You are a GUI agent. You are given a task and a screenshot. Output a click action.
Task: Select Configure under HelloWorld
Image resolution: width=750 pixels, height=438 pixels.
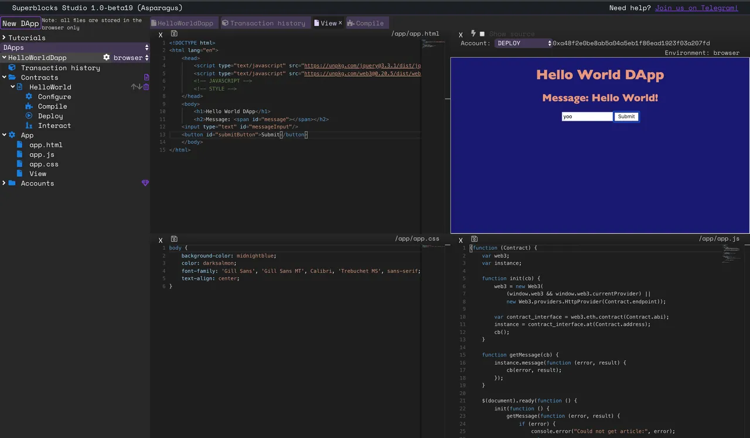[54, 97]
